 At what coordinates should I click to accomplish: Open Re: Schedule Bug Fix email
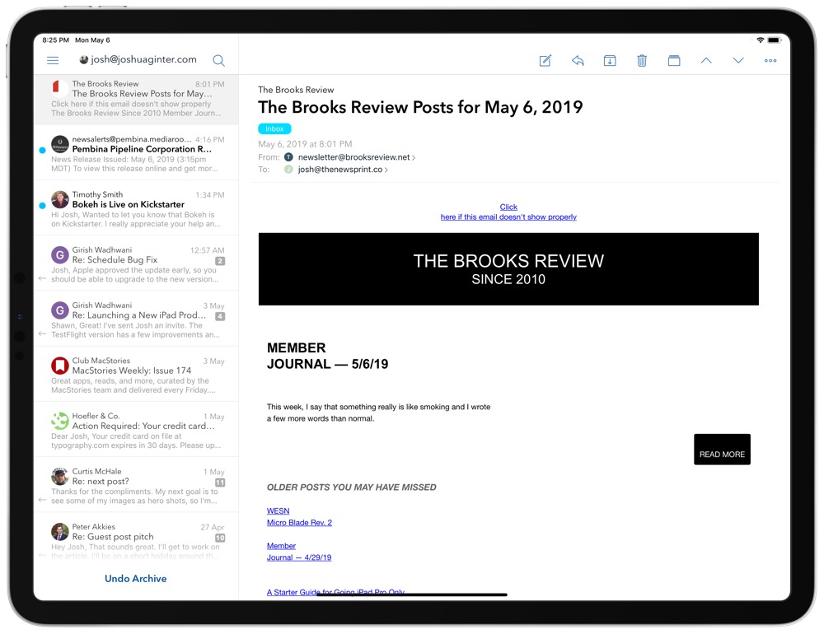[x=136, y=264]
